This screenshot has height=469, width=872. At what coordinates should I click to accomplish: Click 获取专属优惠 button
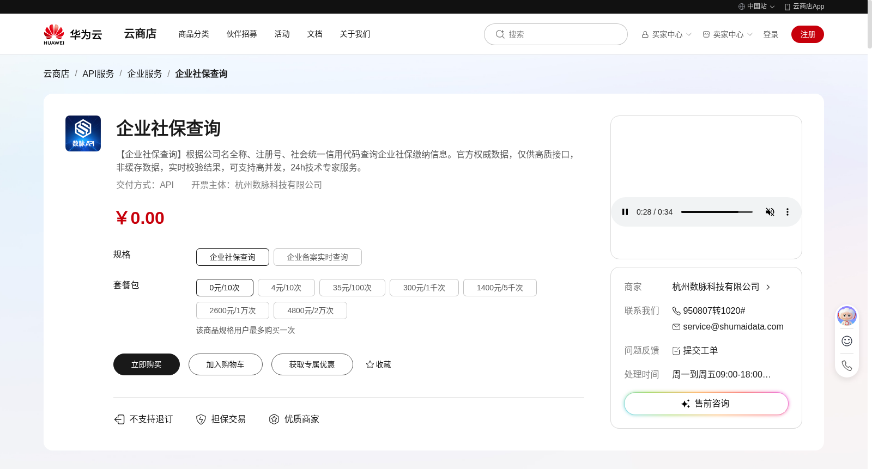312,364
